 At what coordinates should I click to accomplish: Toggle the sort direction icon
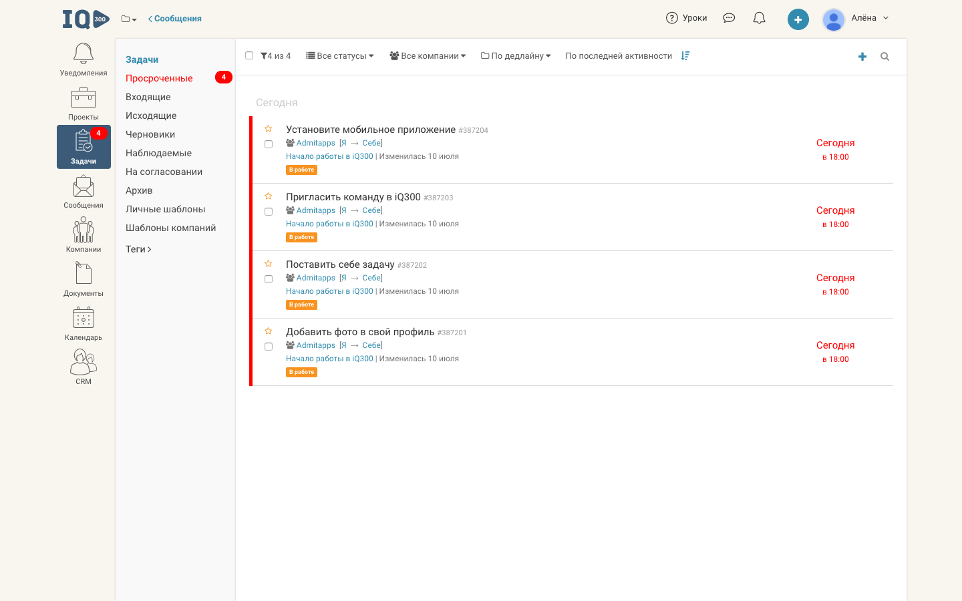[685, 56]
